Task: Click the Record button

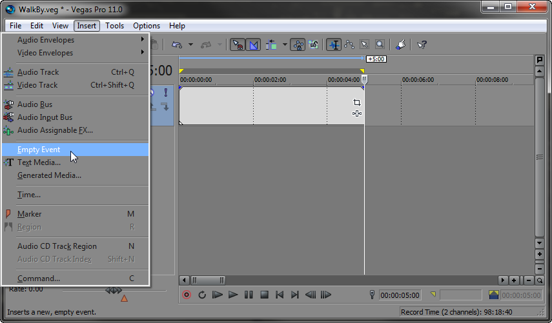Action: point(187,295)
